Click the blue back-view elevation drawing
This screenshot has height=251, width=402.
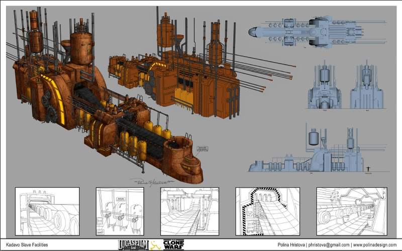pyautogui.click(x=367, y=85)
